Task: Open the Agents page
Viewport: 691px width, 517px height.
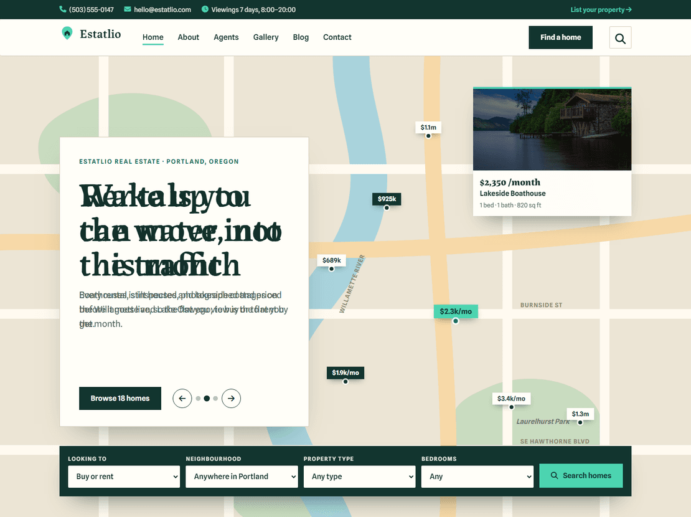Action: [x=226, y=37]
